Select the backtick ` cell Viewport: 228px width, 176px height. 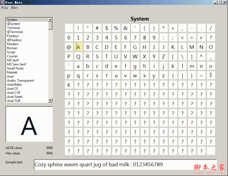coord(69,66)
